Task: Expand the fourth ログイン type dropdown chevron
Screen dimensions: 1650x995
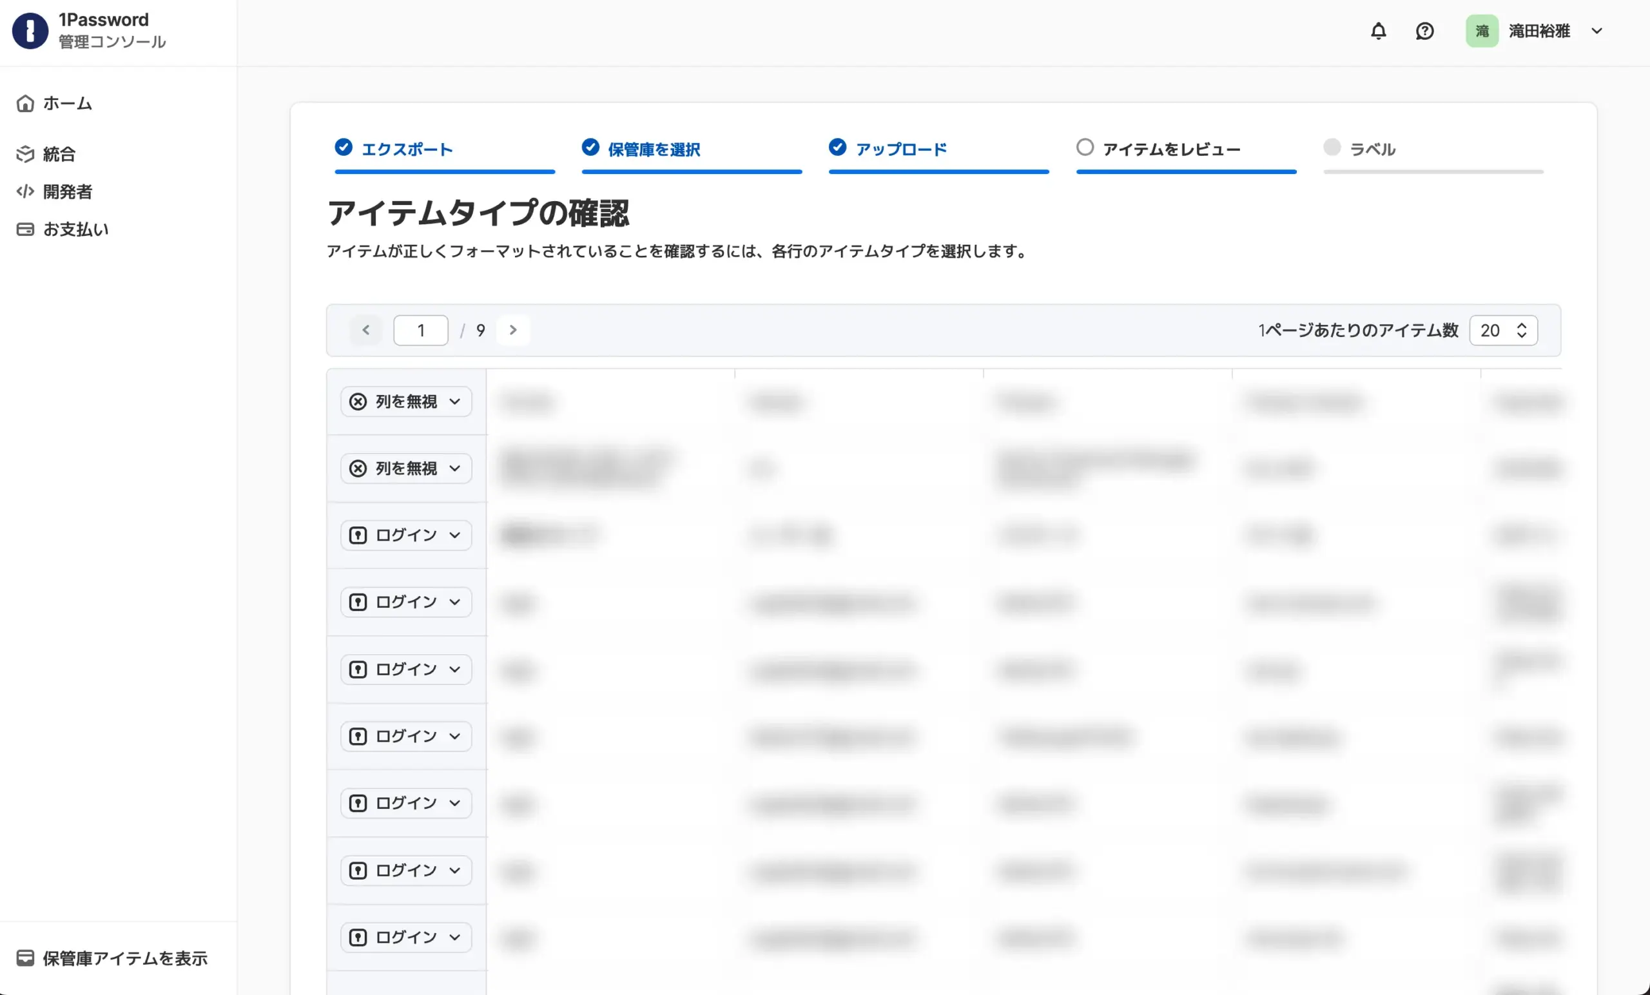Action: coord(454,736)
